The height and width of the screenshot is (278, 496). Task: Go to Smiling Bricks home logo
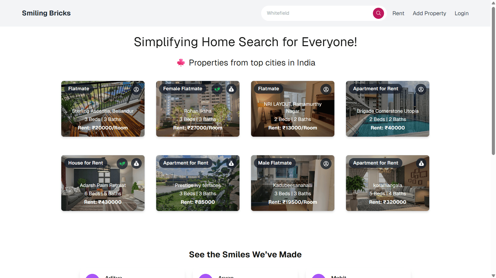click(x=46, y=13)
